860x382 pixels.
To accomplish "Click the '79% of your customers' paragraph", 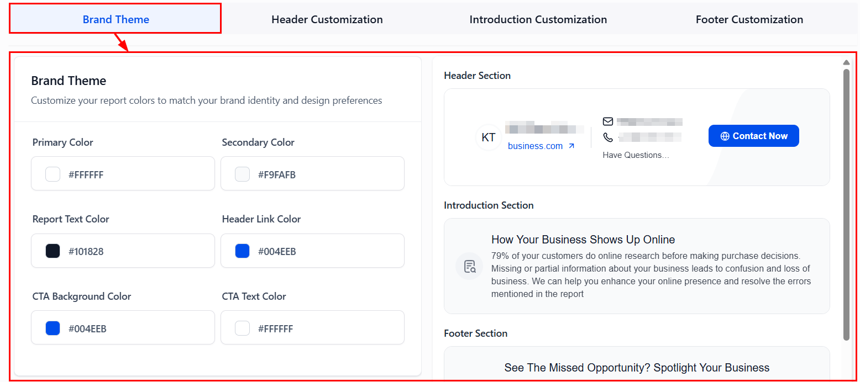I will [651, 275].
